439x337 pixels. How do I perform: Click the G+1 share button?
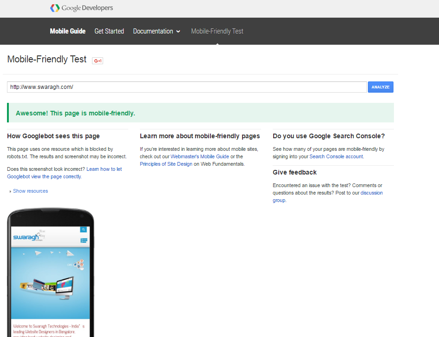click(x=98, y=61)
